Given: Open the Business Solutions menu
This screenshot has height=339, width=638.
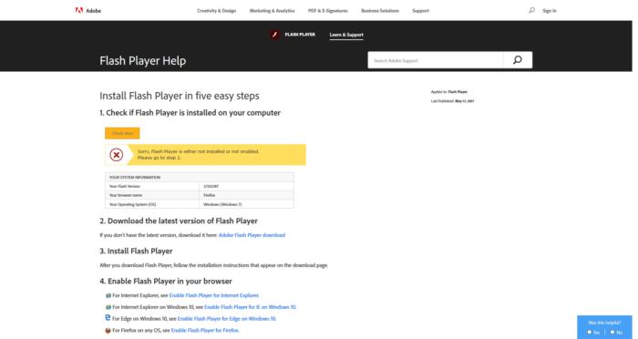Looking at the screenshot, I should coord(380,11).
